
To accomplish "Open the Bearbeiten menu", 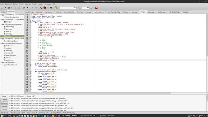I will click(x=8, y=4).
